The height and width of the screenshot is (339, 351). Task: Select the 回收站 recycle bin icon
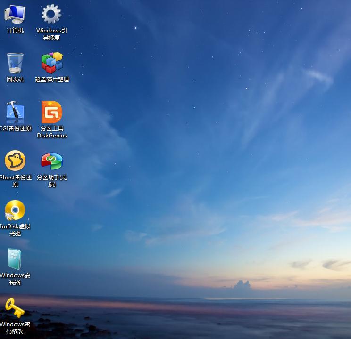[15, 63]
